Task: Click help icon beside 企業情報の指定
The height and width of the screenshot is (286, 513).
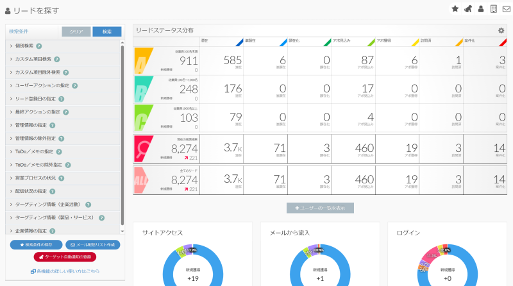Action: click(53, 231)
